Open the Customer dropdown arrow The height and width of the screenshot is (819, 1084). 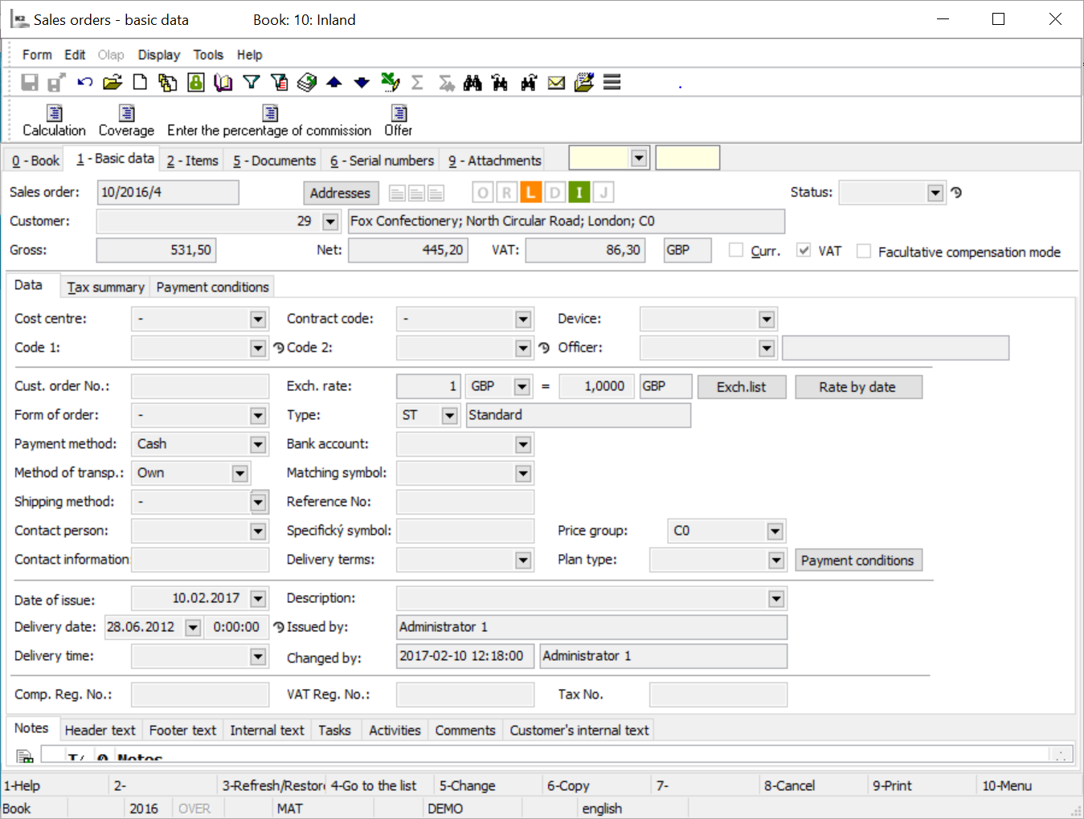pos(330,221)
